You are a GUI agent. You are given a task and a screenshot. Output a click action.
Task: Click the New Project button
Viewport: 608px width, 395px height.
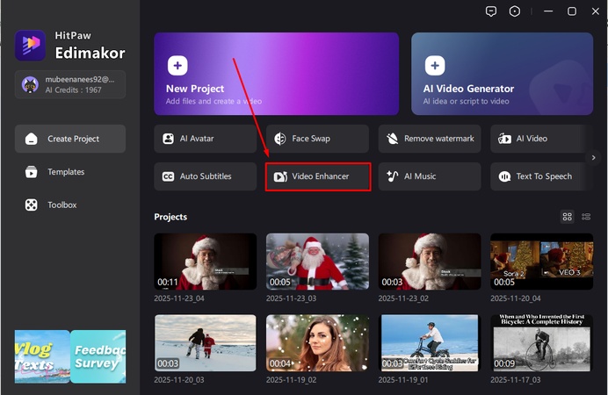[276, 76]
